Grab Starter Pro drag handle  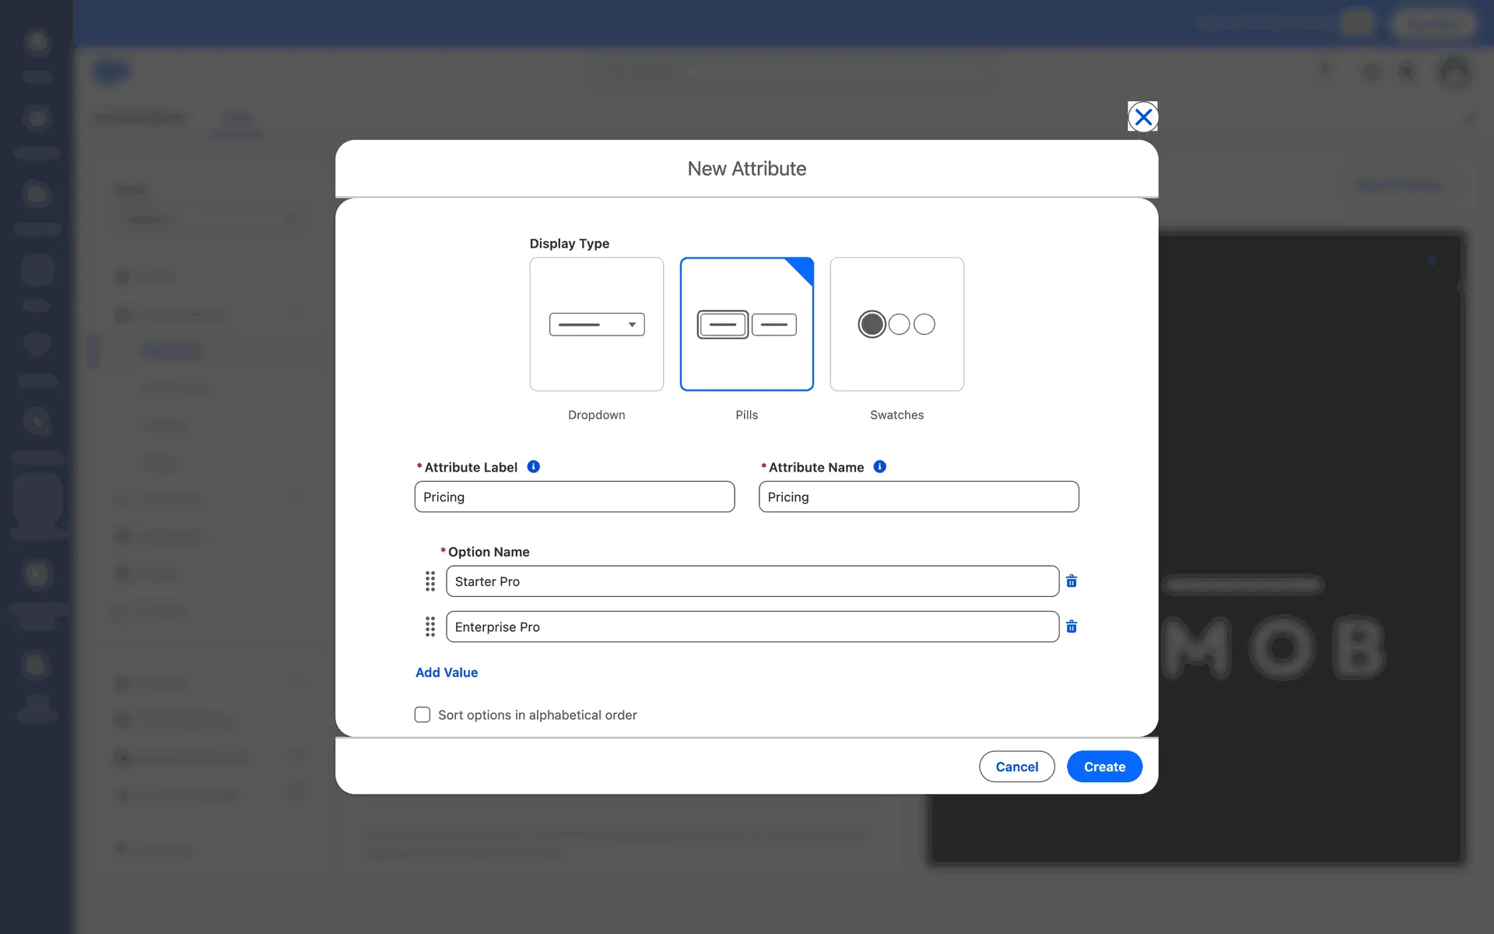click(x=430, y=581)
